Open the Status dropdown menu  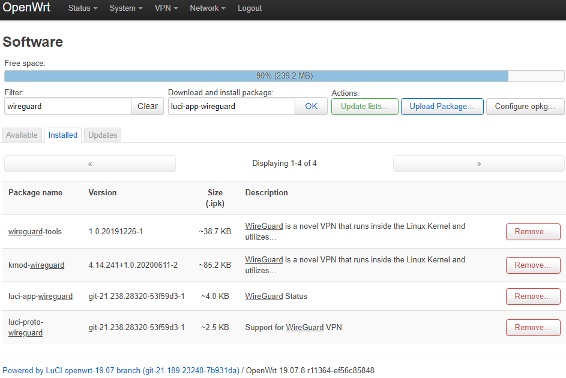83,8
